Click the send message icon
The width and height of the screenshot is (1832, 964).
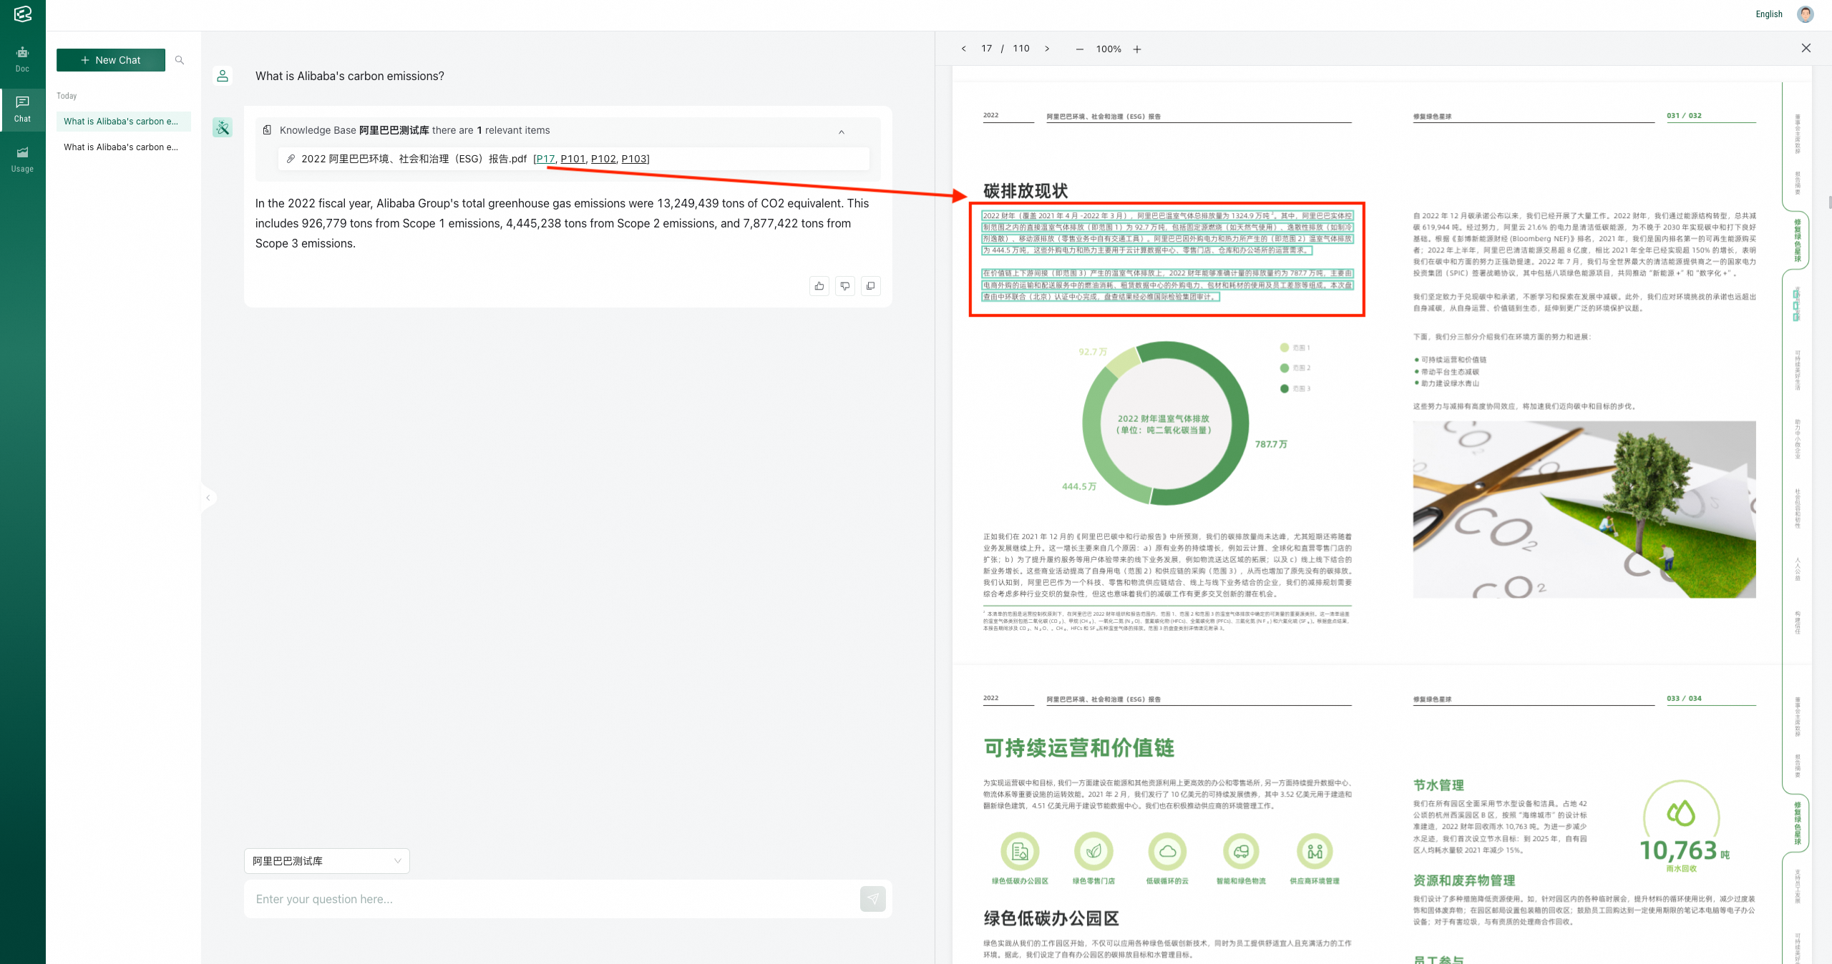[x=872, y=899]
